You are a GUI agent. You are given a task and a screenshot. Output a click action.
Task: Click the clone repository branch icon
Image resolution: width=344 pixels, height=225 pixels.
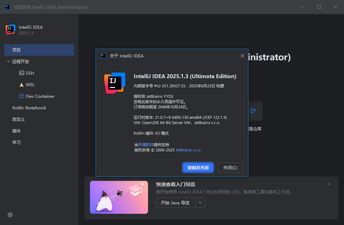point(253,111)
